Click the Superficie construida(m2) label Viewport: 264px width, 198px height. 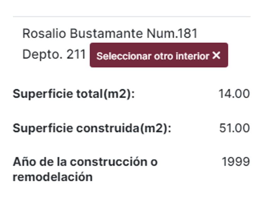[92, 128]
